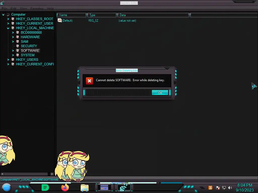Viewport: 258px width, 193px height.
Task: Click the Computer icon in tree
Action: coord(8,15)
